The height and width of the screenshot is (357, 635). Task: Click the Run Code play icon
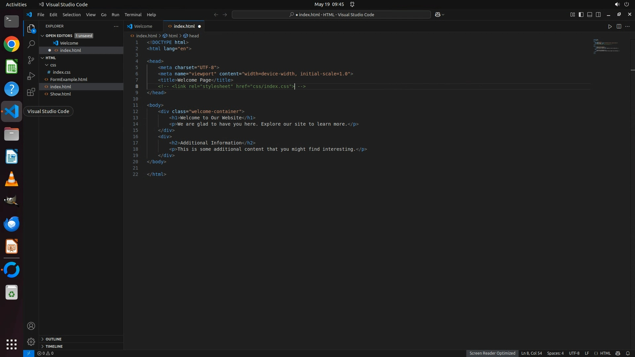coord(610,26)
